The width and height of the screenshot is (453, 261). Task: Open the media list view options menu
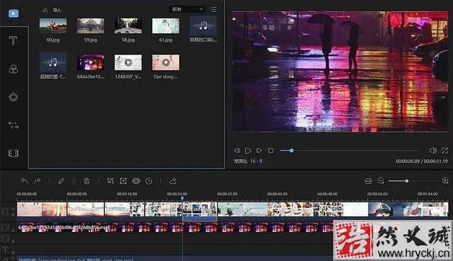point(214,9)
